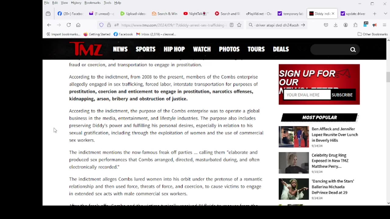The height and width of the screenshot is (219, 390).
Task: Open the Downloads panel
Action: (x=335, y=25)
